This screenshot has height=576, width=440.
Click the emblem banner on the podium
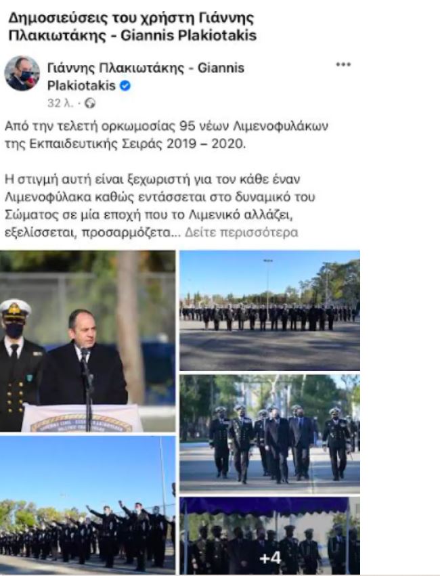click(x=81, y=419)
